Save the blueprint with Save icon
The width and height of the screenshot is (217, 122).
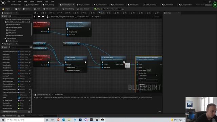point(17,9)
